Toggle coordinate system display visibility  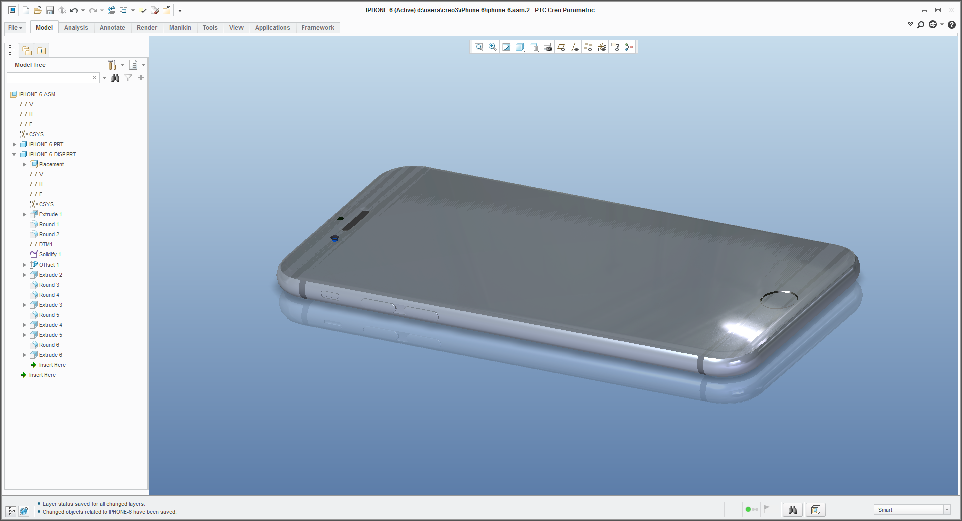tap(601, 47)
